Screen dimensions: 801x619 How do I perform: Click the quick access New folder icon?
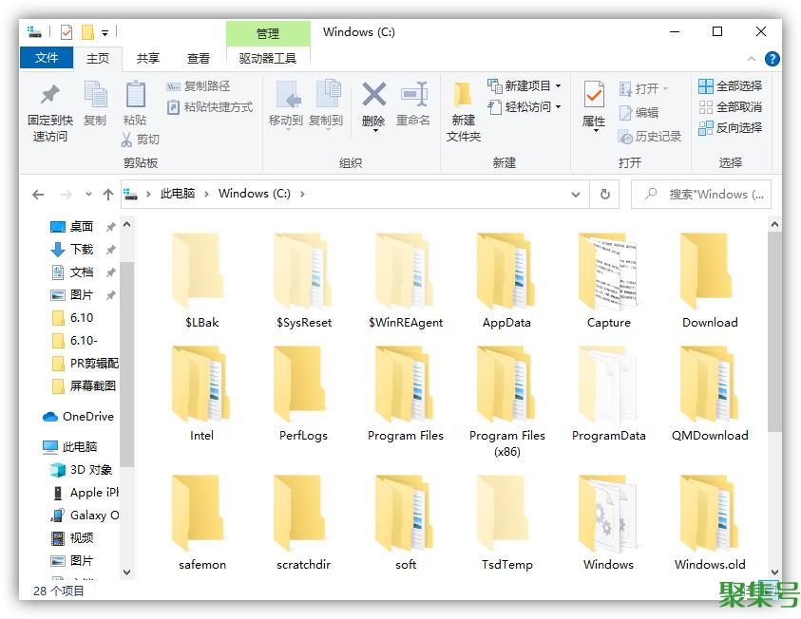[87, 32]
